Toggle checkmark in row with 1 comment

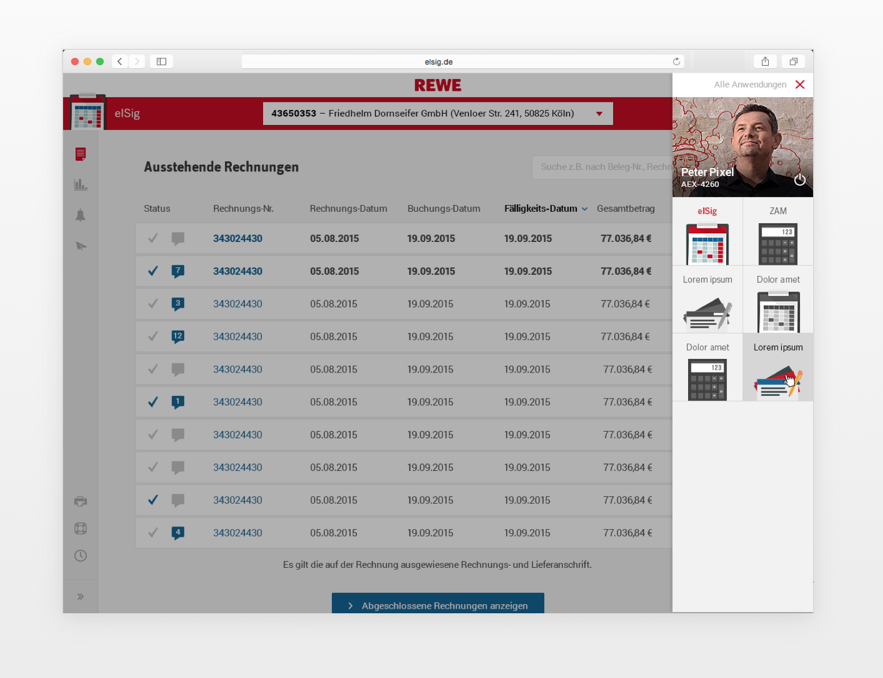click(x=153, y=402)
